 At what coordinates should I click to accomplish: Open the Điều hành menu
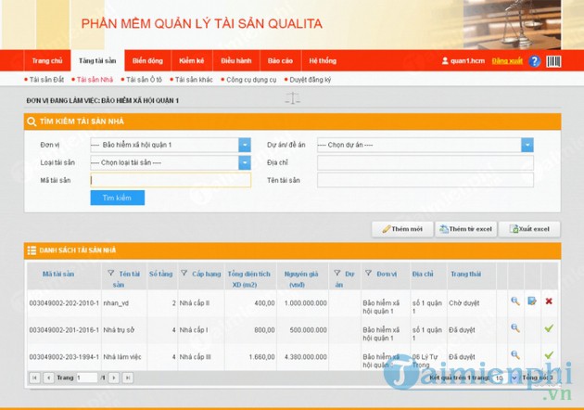tap(236, 60)
